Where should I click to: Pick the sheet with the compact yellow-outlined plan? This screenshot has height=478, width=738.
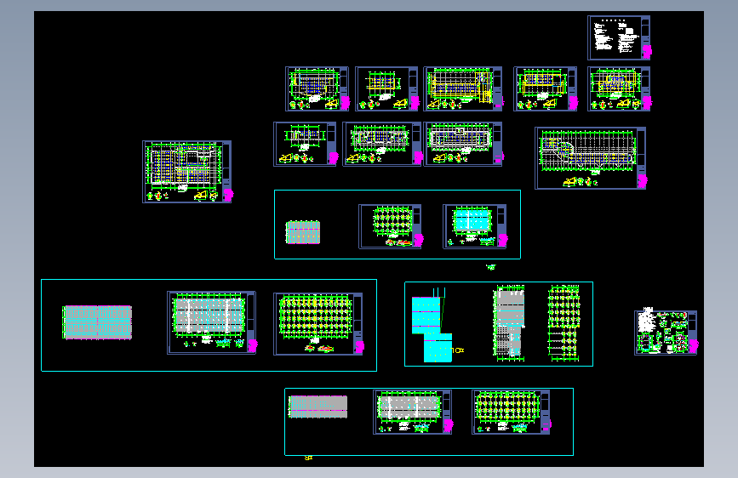[387, 89]
